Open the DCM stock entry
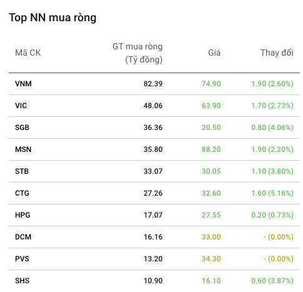This screenshot has width=303, height=292. (23, 237)
